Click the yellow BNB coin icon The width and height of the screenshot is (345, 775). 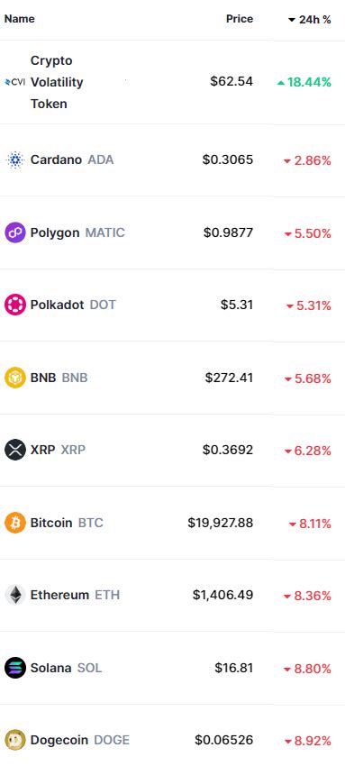tap(14, 378)
